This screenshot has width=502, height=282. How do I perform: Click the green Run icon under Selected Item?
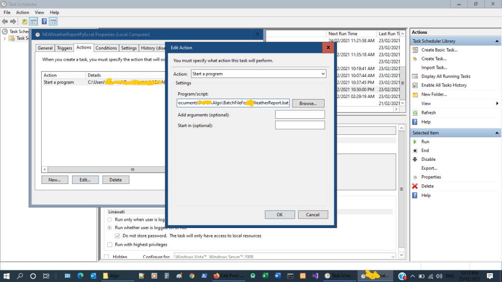click(415, 142)
